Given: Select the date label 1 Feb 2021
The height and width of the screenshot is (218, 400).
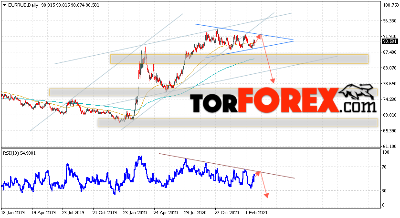Looking at the screenshot, I should [256, 212].
